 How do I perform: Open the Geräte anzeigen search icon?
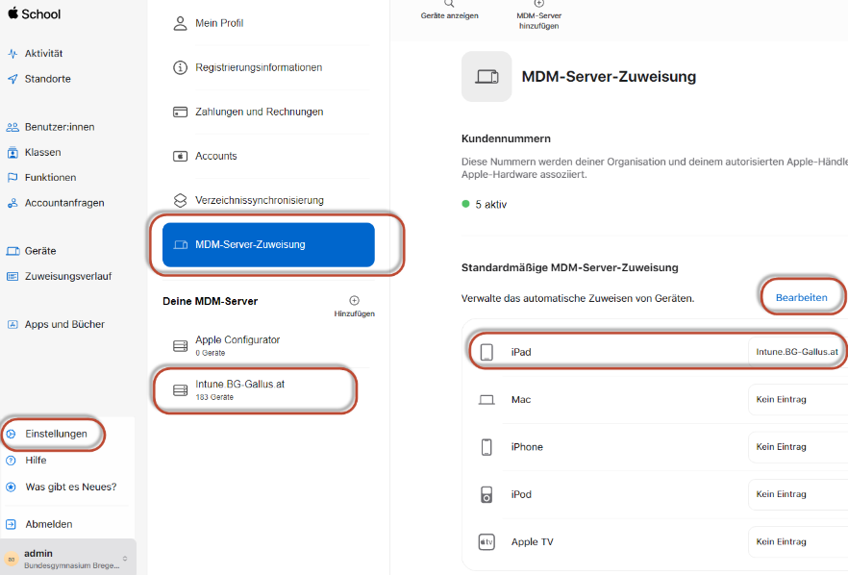coord(448,6)
